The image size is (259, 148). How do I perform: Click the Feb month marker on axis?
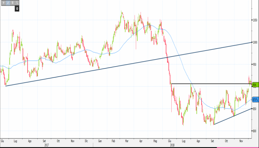point(114,141)
